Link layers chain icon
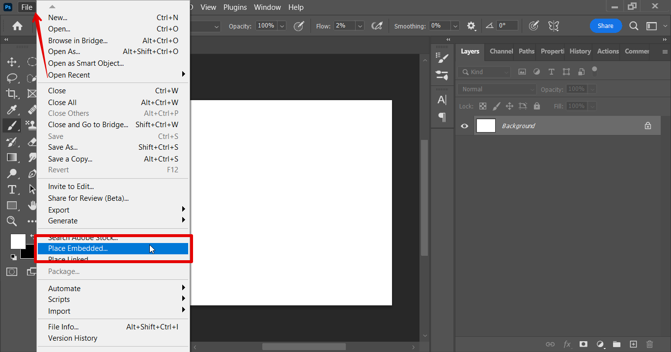 coord(551,344)
